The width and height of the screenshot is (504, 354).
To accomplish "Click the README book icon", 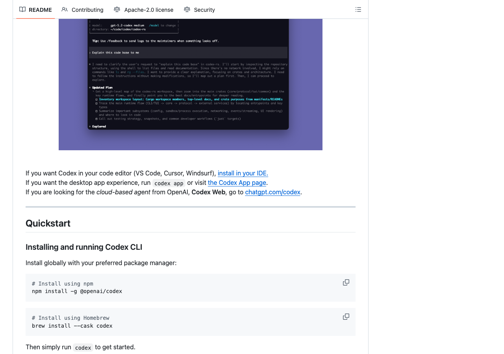I will (22, 9).
